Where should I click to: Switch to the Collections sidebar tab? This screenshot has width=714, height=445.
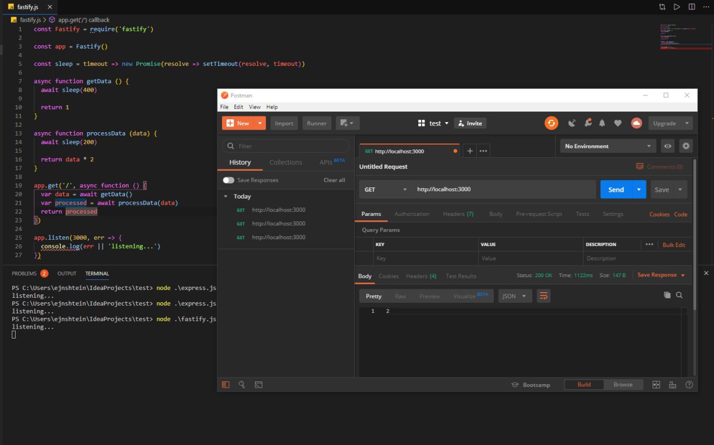[x=286, y=162]
